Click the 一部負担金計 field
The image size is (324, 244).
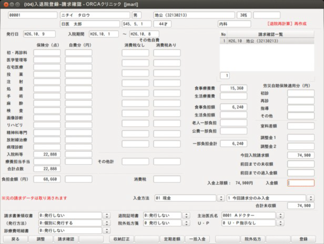click(x=233, y=143)
